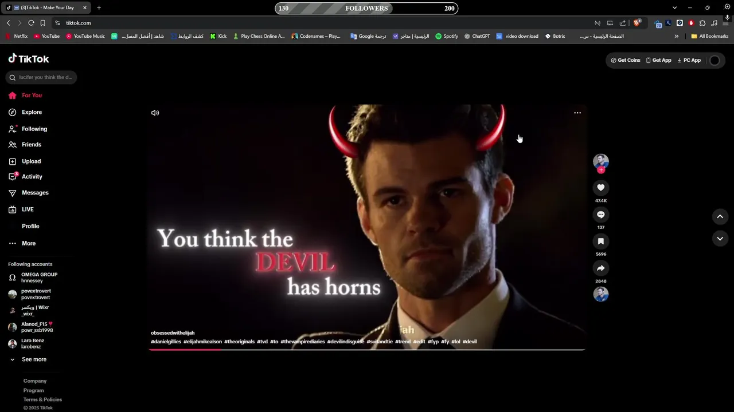The width and height of the screenshot is (734, 412).
Task: Expand the Program footer section
Action: (x=34, y=390)
